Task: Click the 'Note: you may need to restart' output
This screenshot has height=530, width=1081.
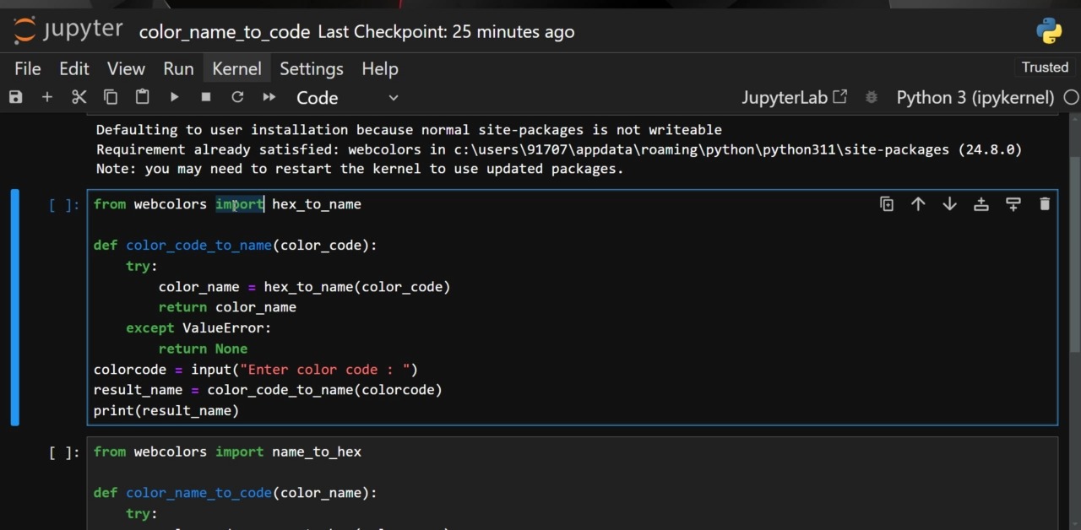Action: coord(360,169)
